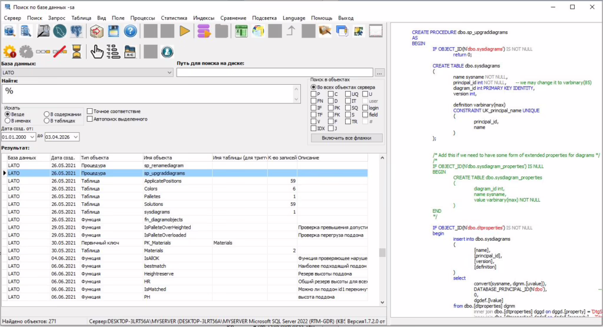Click the pointing hand icon
603x327 pixels.
tap(97, 52)
